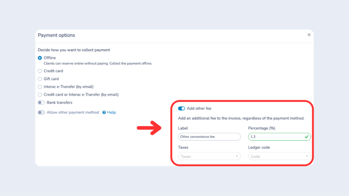Image resolution: width=349 pixels, height=196 pixels.
Task: Open the Ledger code dropdown
Action: (x=279, y=156)
